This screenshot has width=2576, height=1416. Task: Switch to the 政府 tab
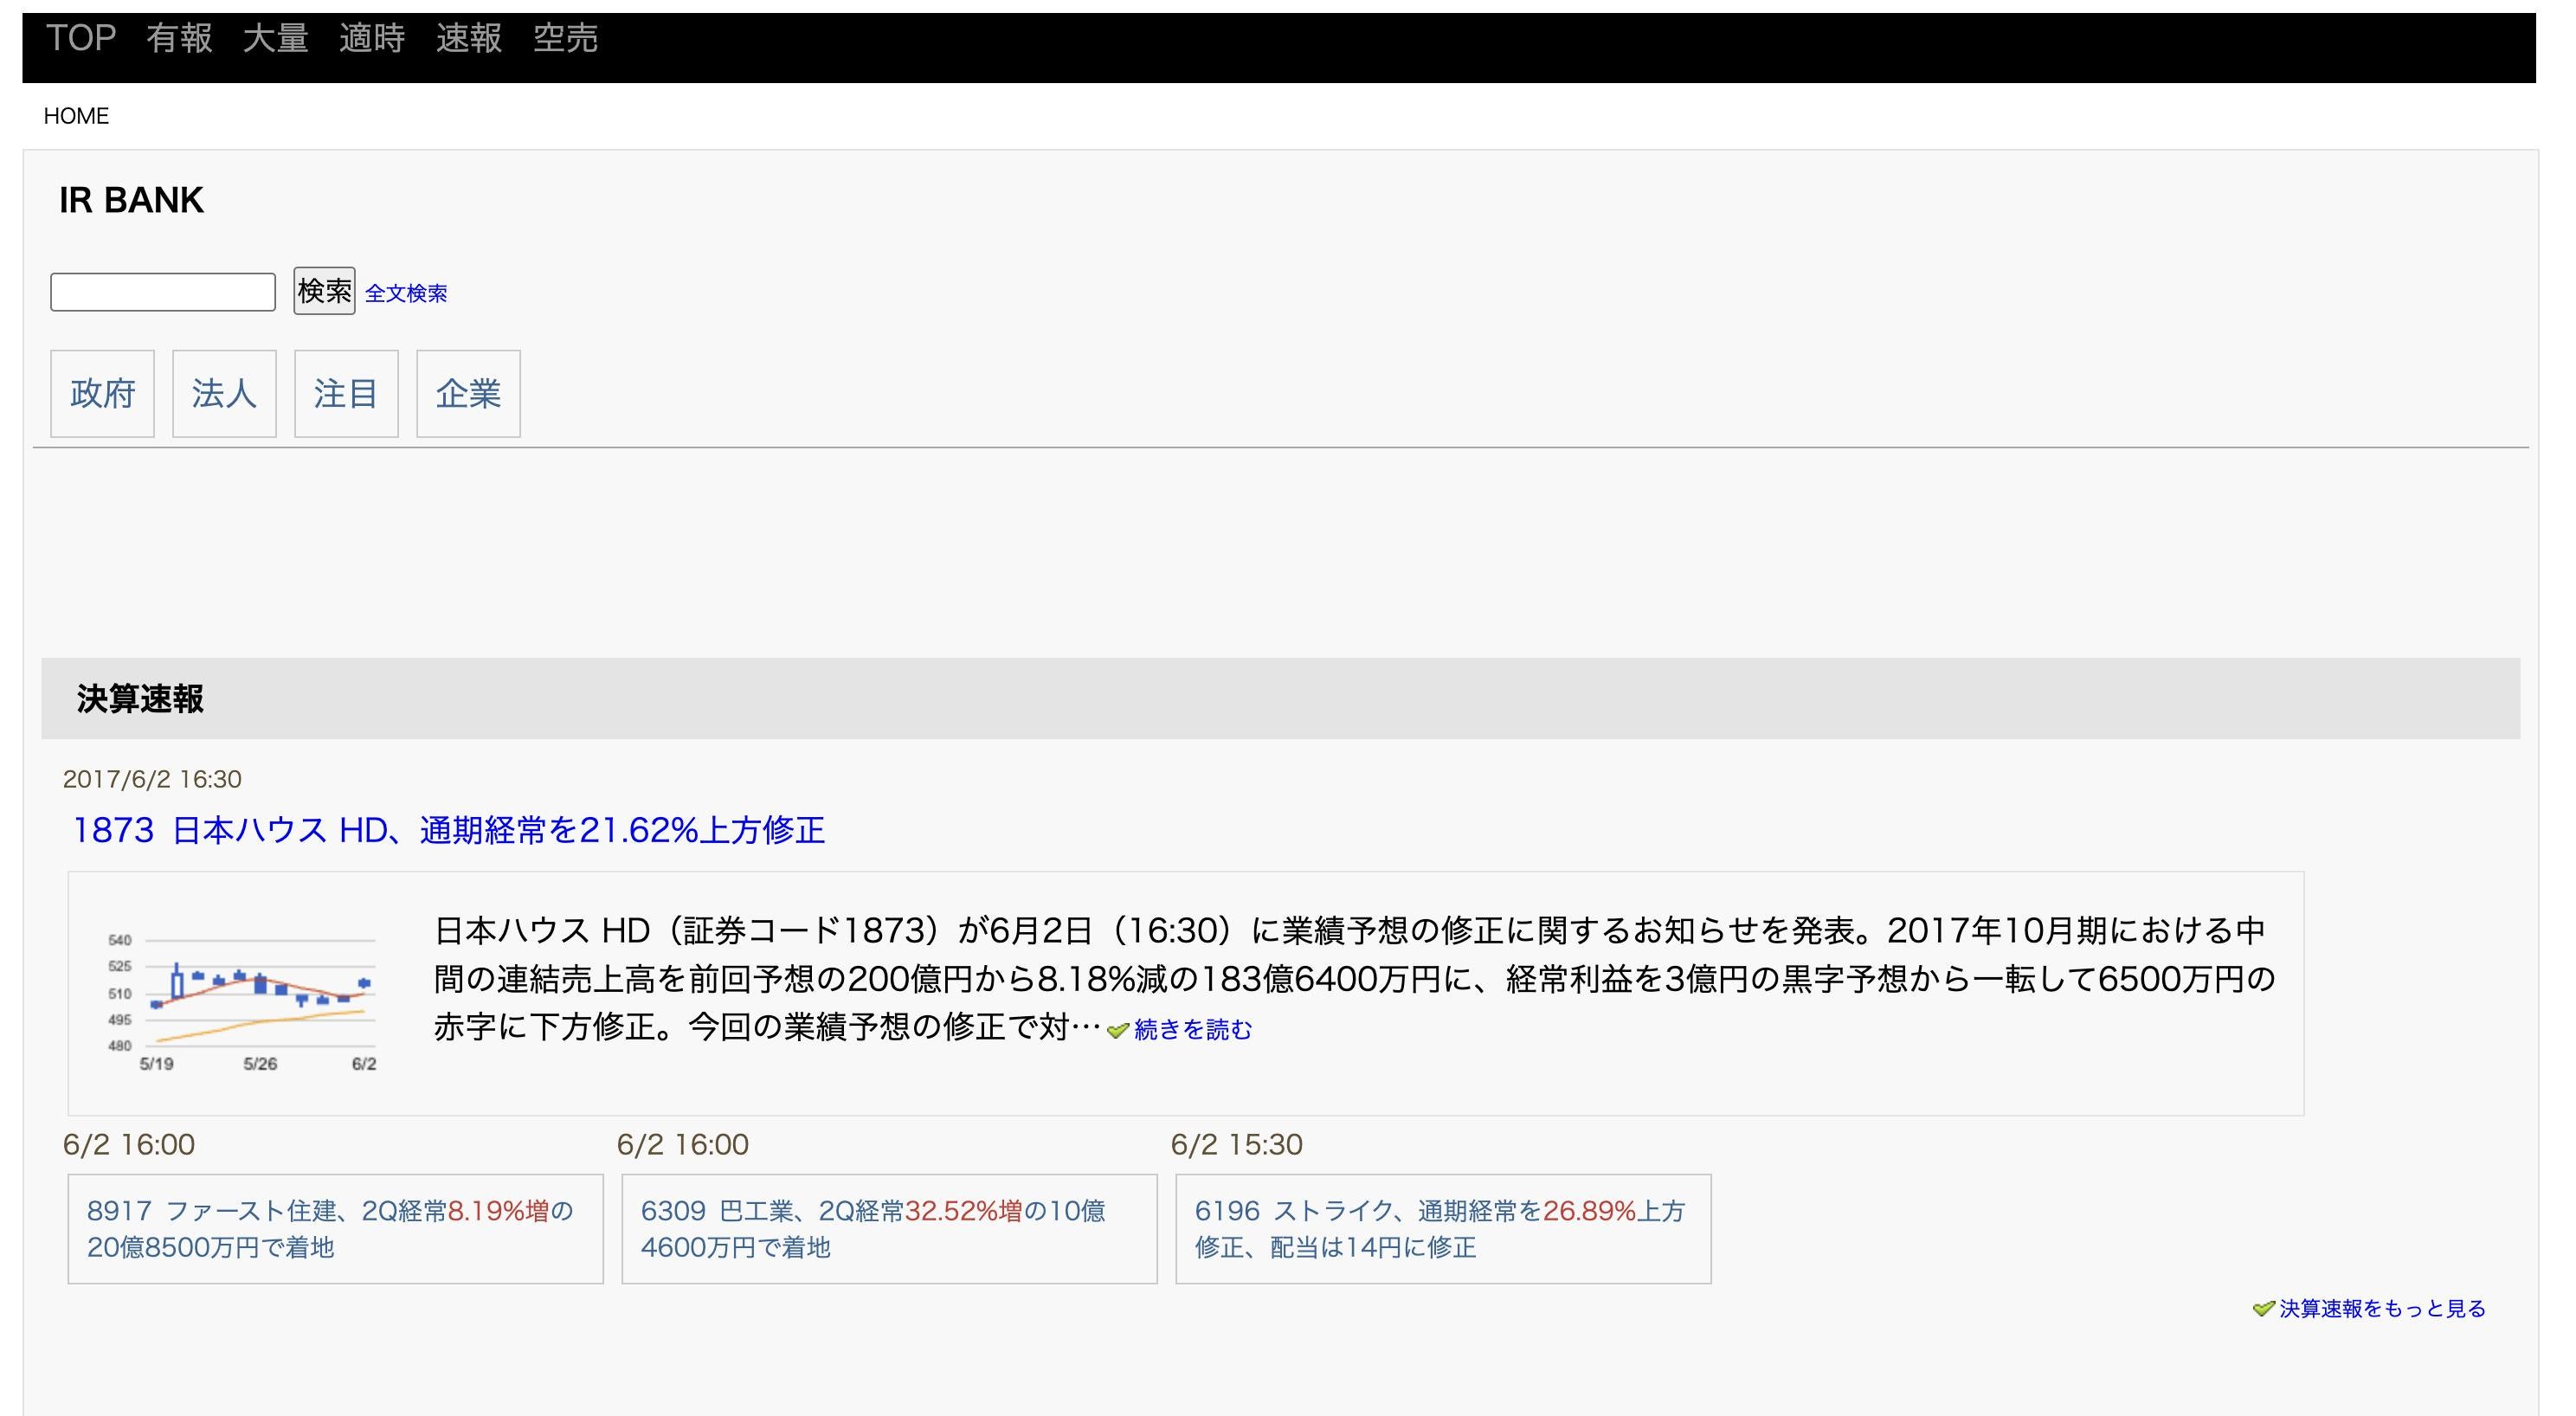pos(102,393)
